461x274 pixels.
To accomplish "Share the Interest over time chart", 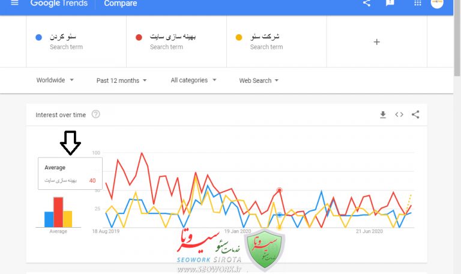I will click(415, 115).
